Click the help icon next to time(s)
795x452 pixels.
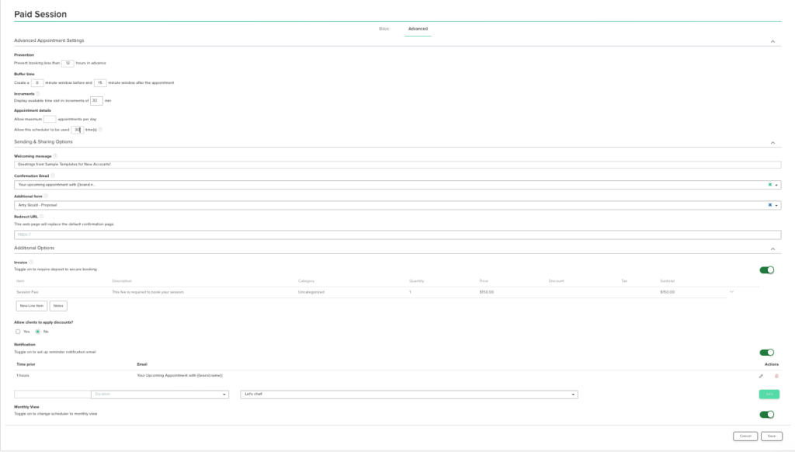click(100, 130)
